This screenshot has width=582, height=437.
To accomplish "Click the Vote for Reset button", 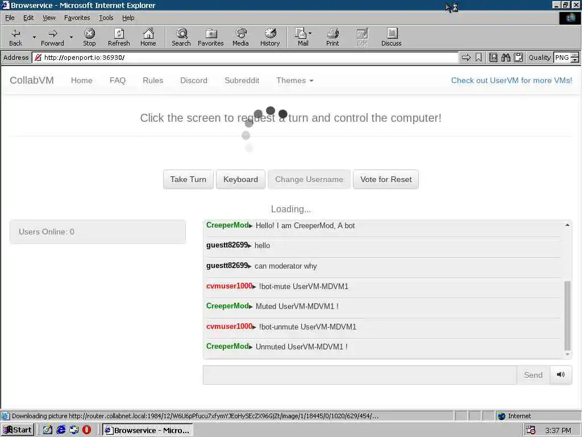I will coord(386,179).
